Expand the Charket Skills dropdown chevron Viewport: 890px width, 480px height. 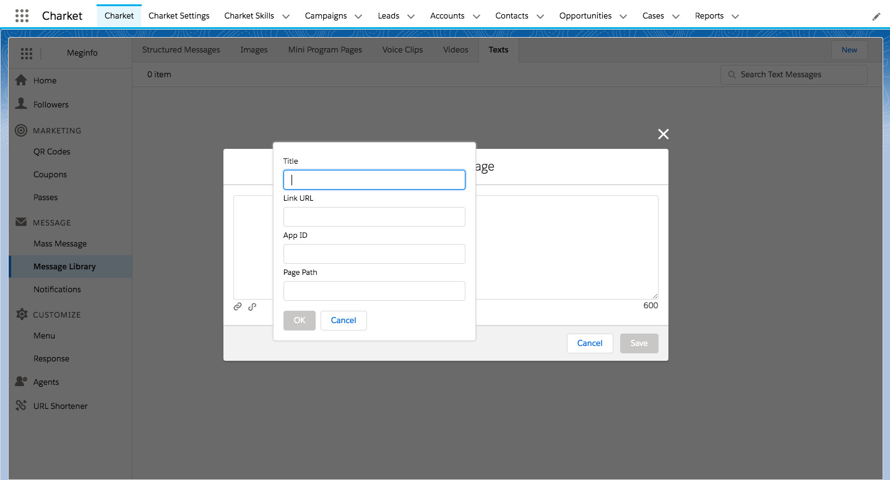(285, 17)
